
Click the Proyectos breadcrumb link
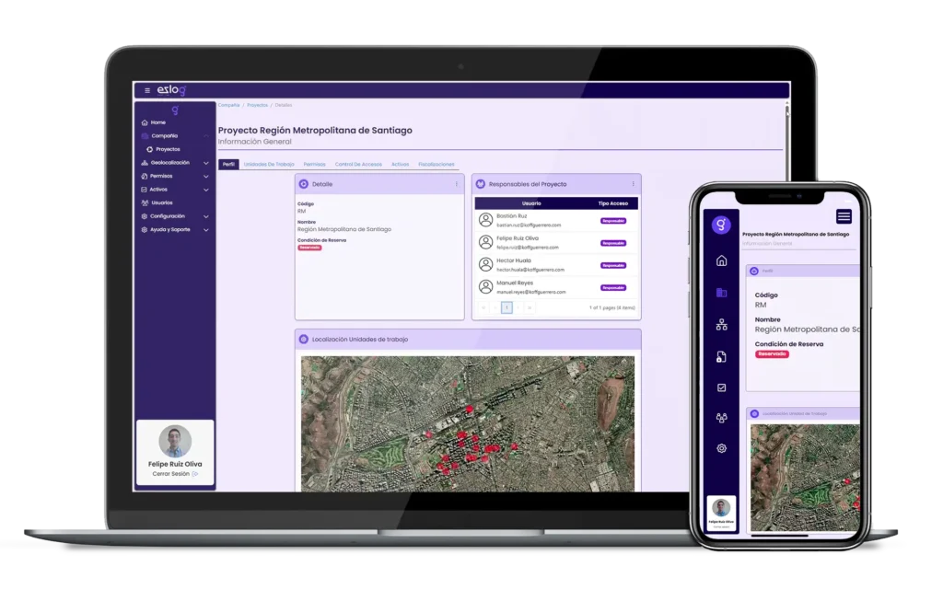[257, 105]
